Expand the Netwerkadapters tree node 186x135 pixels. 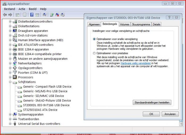click(x=10, y=63)
